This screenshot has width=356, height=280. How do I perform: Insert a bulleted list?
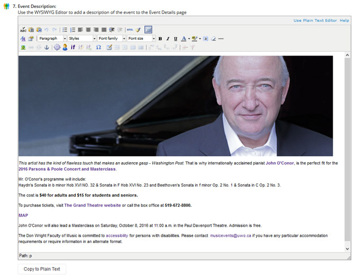click(x=64, y=30)
